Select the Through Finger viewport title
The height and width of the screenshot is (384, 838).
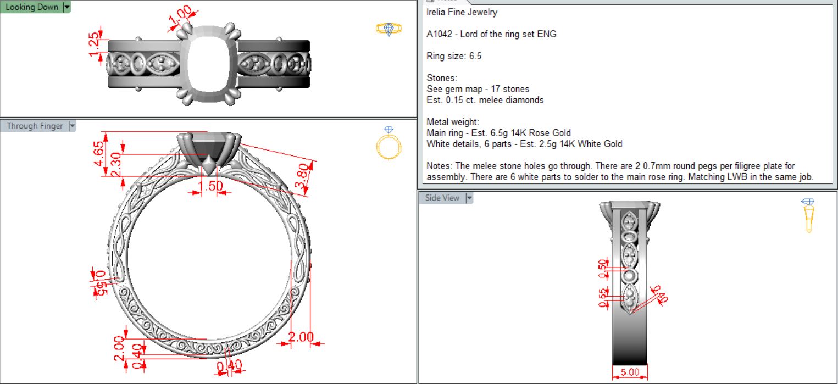coord(35,126)
